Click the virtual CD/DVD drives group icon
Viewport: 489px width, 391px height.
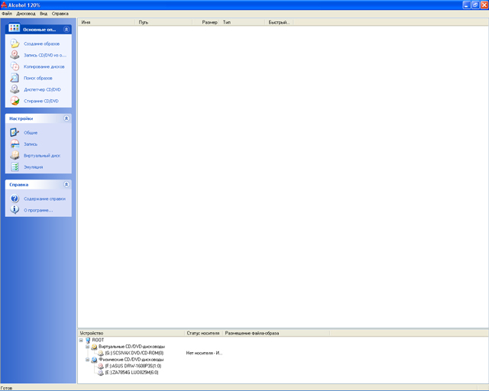click(94, 347)
